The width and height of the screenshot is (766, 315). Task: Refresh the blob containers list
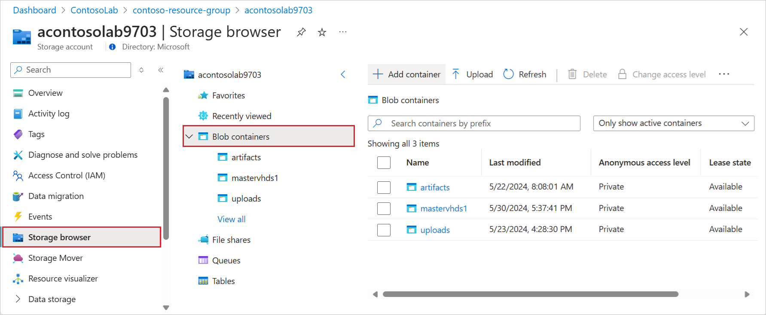525,74
